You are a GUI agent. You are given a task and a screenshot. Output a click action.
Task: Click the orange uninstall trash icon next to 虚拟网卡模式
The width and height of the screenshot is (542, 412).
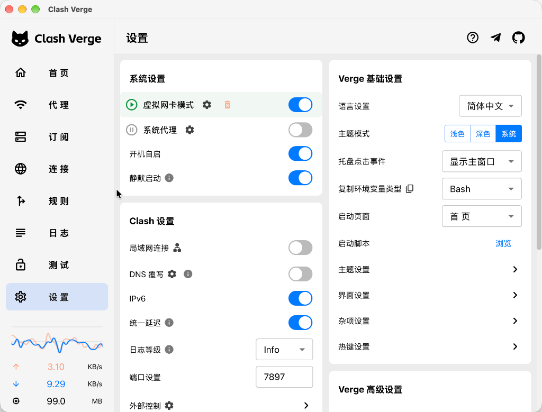click(x=228, y=105)
